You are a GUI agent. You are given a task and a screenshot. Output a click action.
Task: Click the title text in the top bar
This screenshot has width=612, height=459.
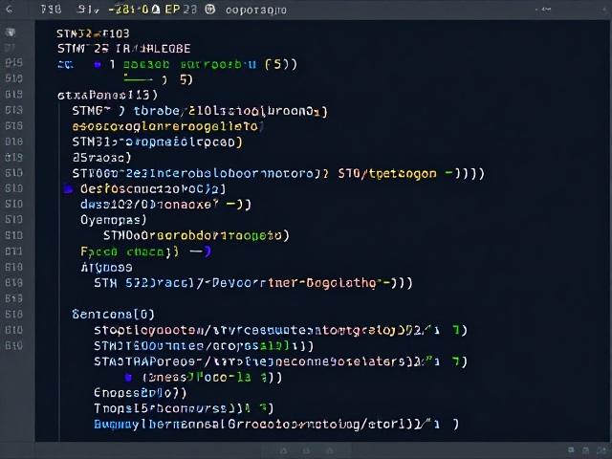(256, 10)
